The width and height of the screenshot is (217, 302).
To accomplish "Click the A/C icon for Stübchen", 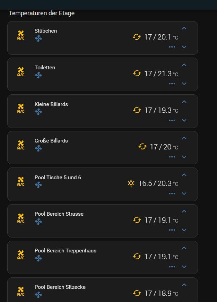I will (x=21, y=35).
